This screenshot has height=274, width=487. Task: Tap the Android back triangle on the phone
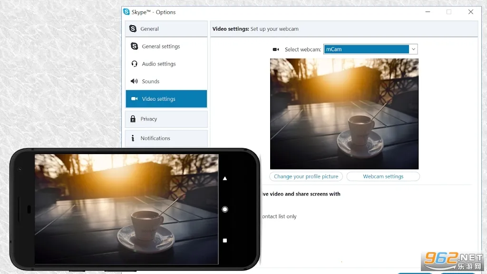(x=224, y=178)
